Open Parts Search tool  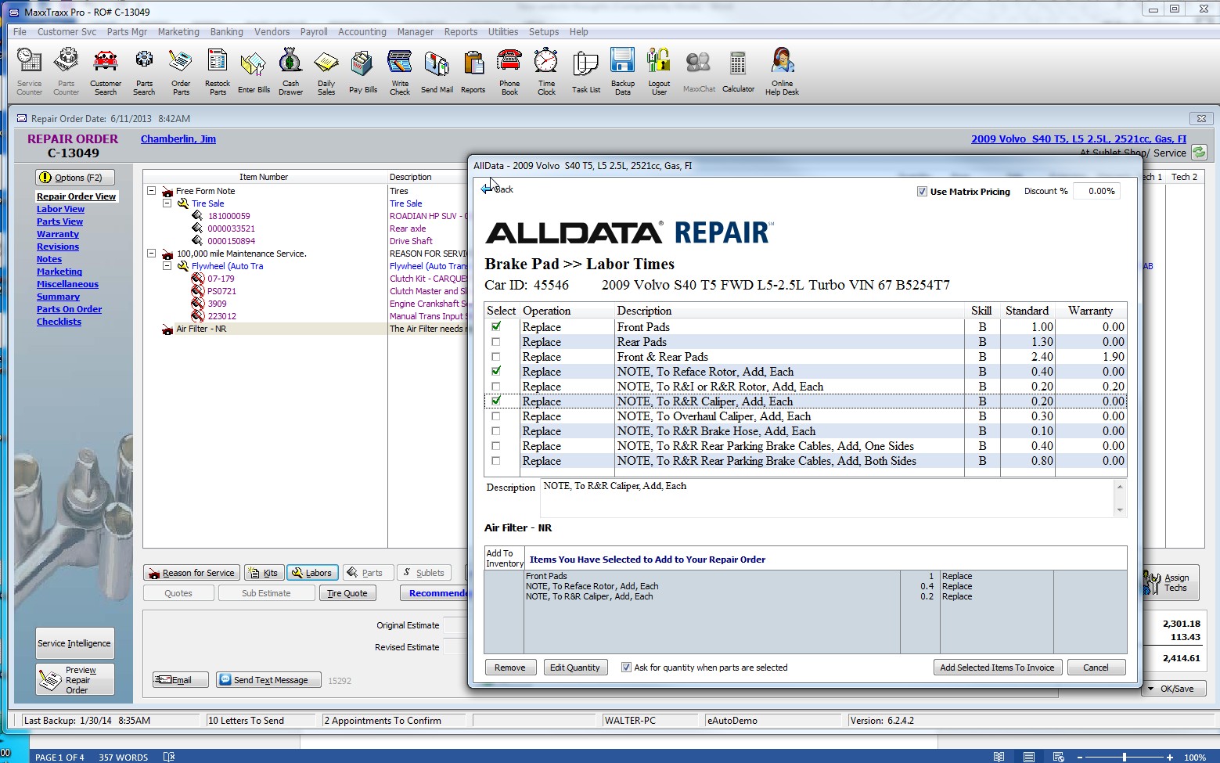[144, 71]
